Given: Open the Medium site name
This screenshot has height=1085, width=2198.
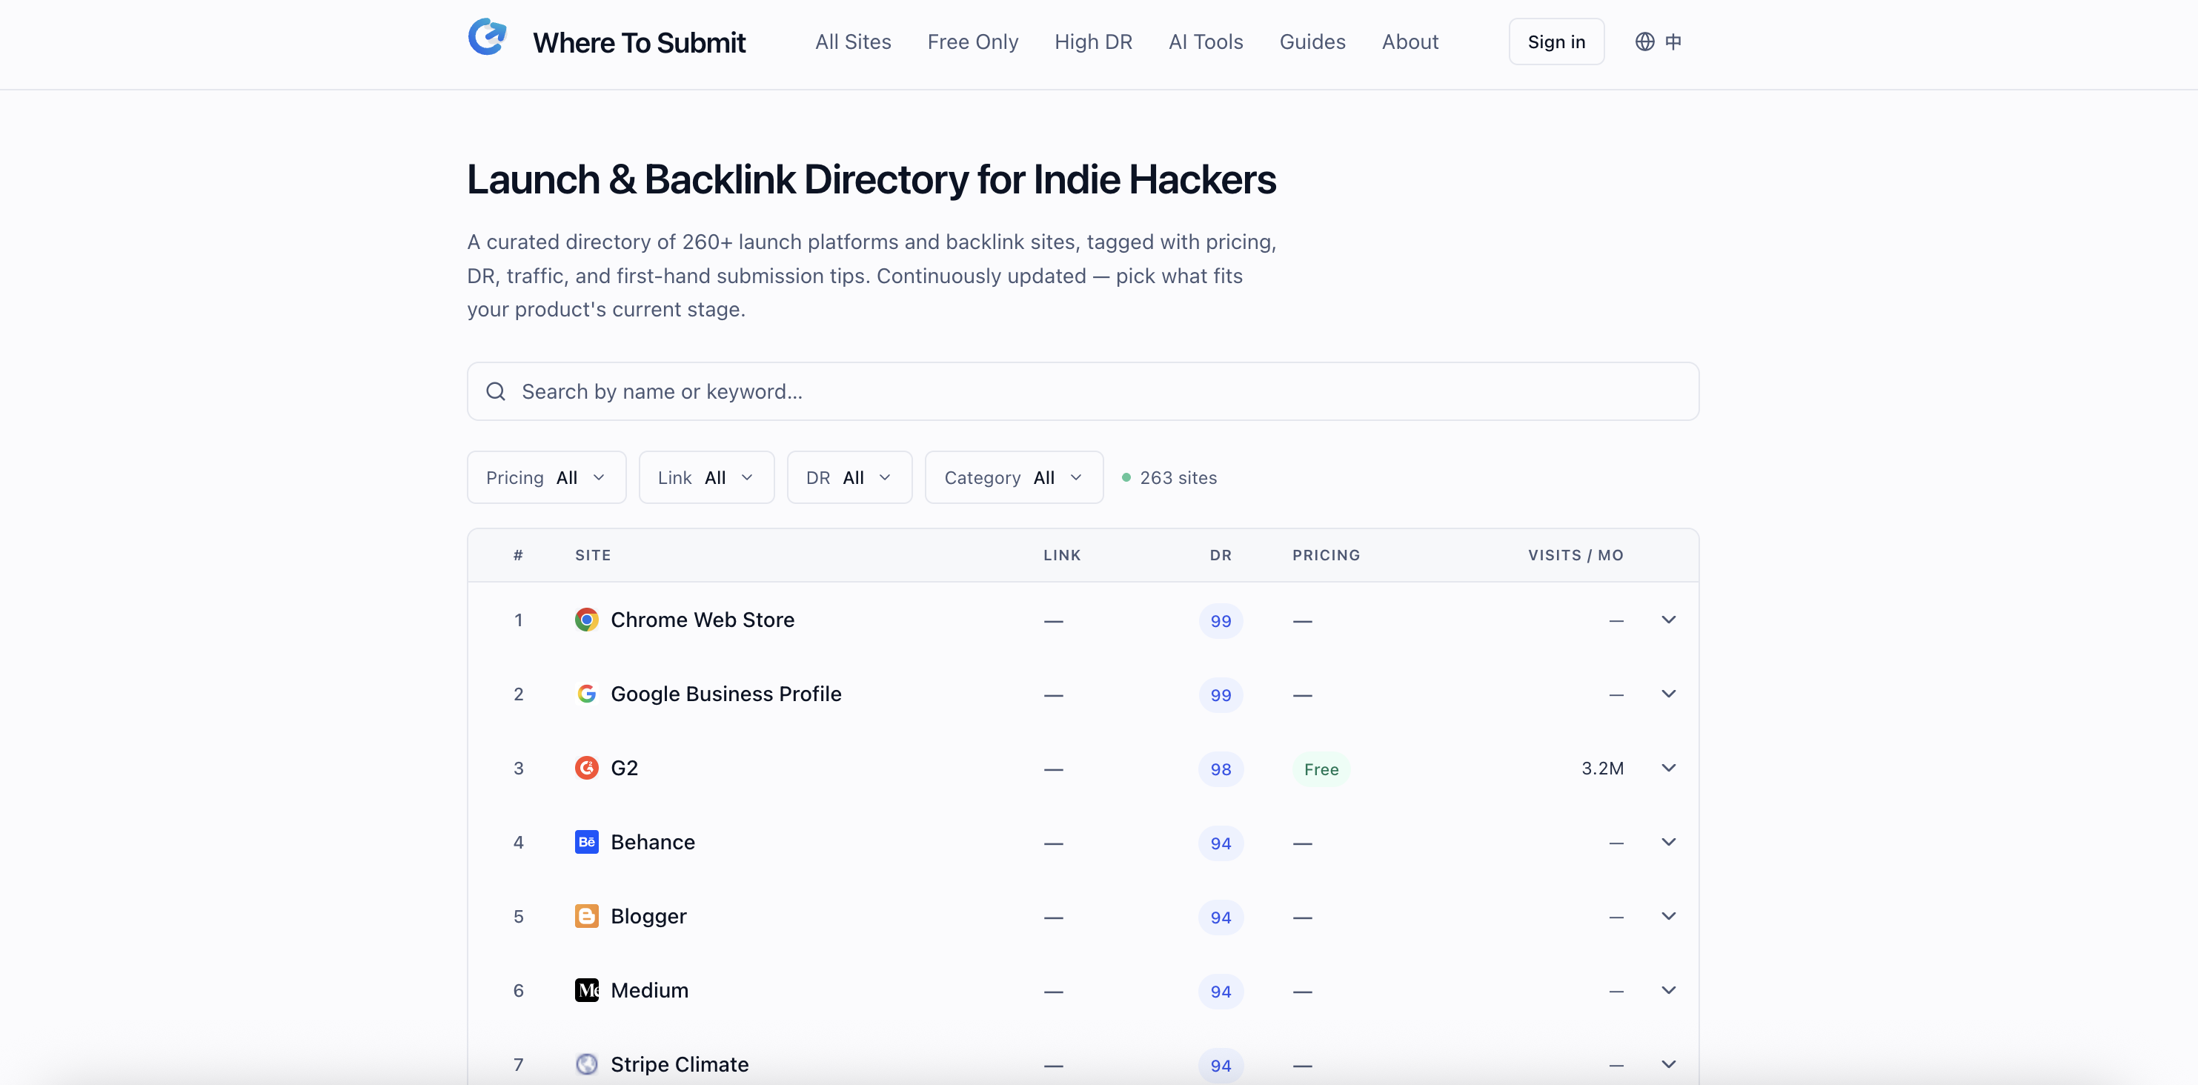Looking at the screenshot, I should [x=649, y=991].
